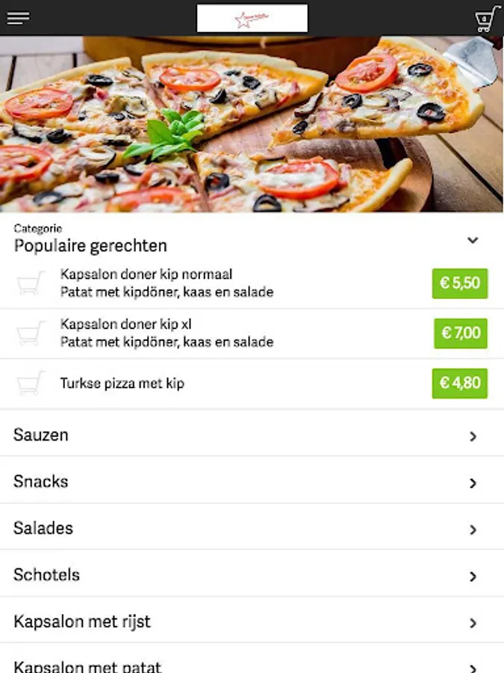The image size is (504, 673).
Task: Open the hamburger menu
Action: [x=19, y=19]
